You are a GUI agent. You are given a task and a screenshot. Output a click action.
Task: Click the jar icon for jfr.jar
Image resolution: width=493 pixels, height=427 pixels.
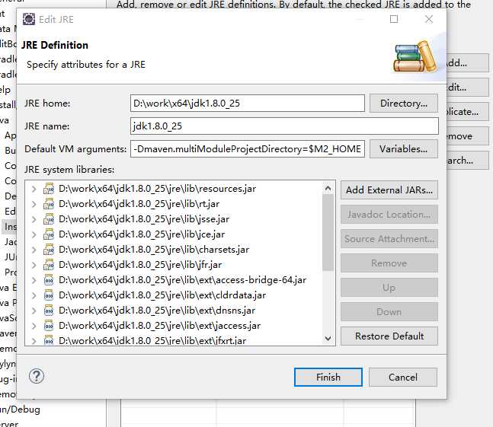49,265
